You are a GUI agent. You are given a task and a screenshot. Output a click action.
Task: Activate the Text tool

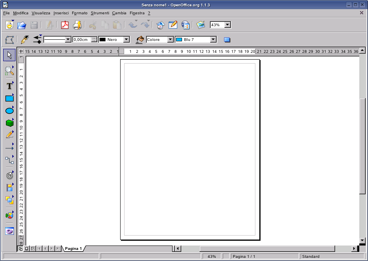tap(9, 85)
